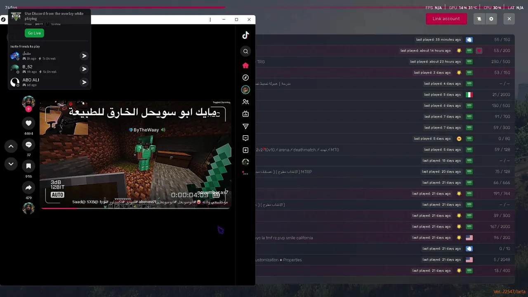Open TikTok profile avatar in sidebar
This screenshot has height=297, width=528.
tap(245, 162)
